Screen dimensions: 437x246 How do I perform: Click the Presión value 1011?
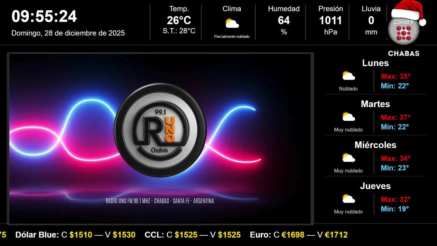330,20
